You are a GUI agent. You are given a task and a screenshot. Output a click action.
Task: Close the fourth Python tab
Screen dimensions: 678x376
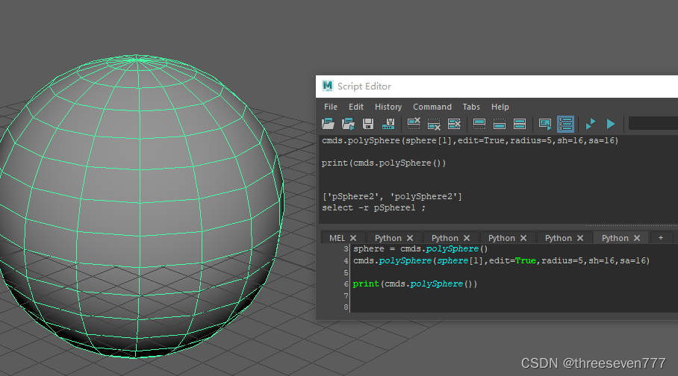click(x=580, y=238)
